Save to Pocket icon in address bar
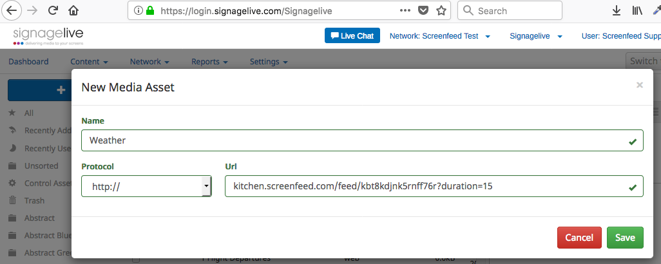The image size is (661, 264). click(x=423, y=11)
